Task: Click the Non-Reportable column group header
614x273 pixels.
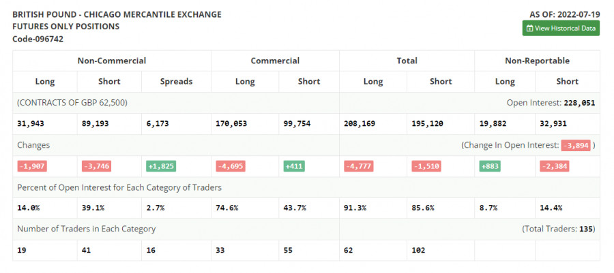Action: click(537, 61)
